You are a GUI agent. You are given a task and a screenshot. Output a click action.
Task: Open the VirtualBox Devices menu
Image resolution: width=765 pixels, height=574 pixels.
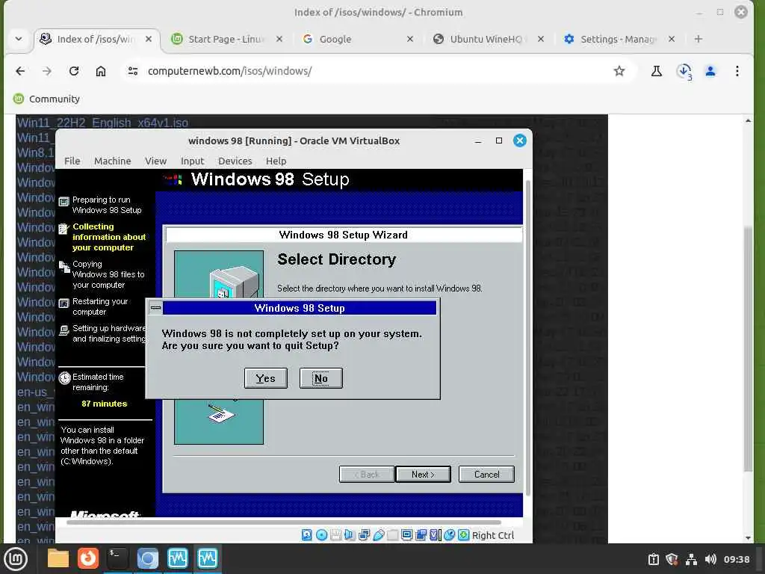coord(235,161)
